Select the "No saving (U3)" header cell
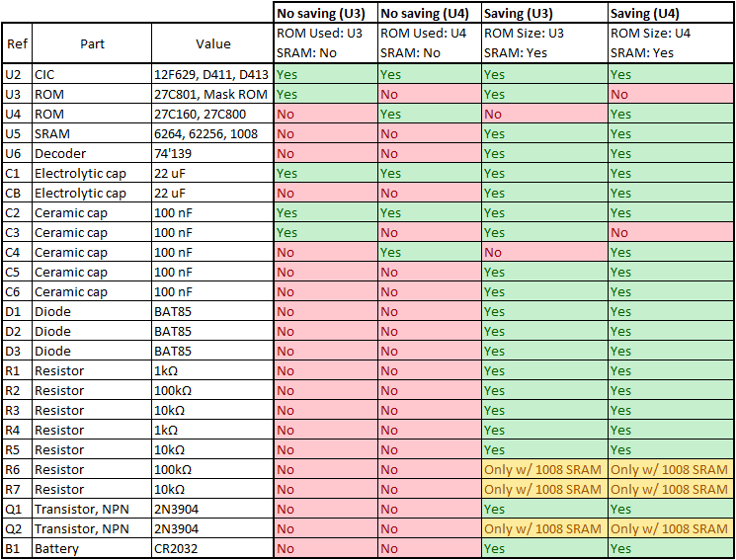736x560 pixels. [325, 13]
